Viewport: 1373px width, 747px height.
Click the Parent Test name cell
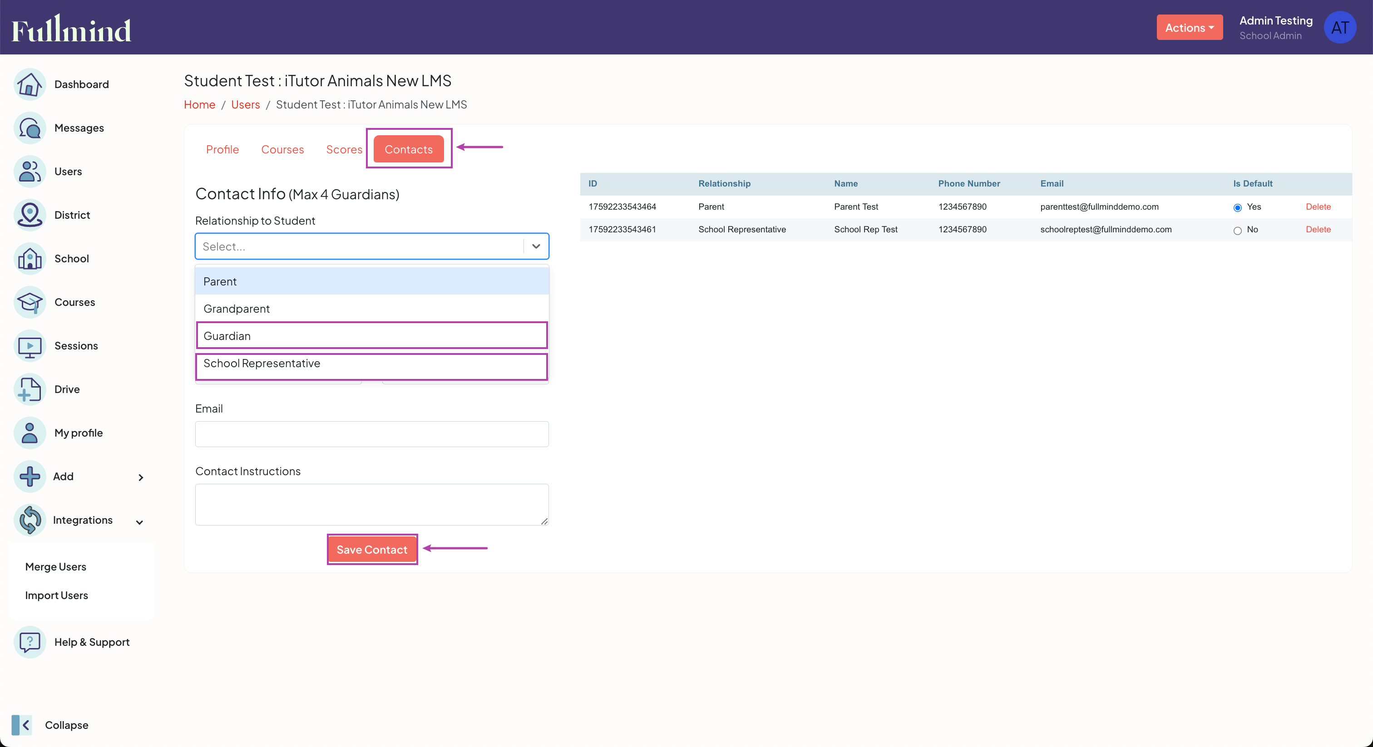856,207
